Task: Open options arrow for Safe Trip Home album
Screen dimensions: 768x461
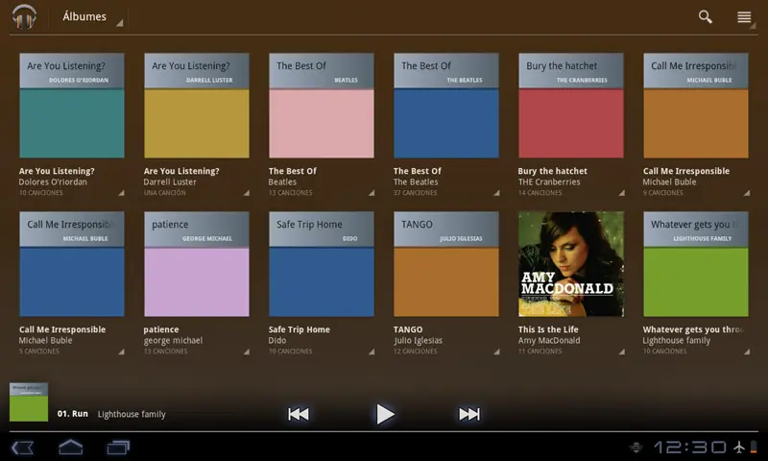Action: tap(370, 352)
